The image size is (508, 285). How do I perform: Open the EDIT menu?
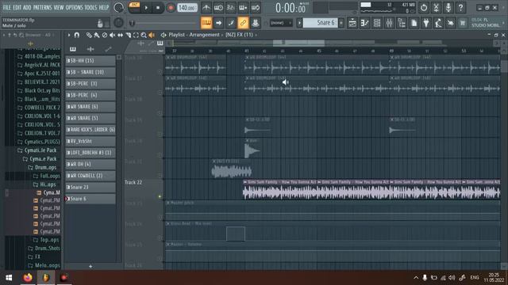pyautogui.click(x=17, y=7)
